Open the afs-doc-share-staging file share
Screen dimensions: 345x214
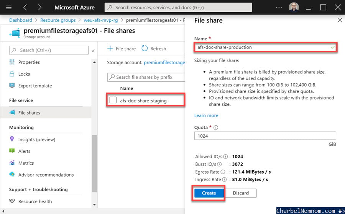[x=143, y=101]
